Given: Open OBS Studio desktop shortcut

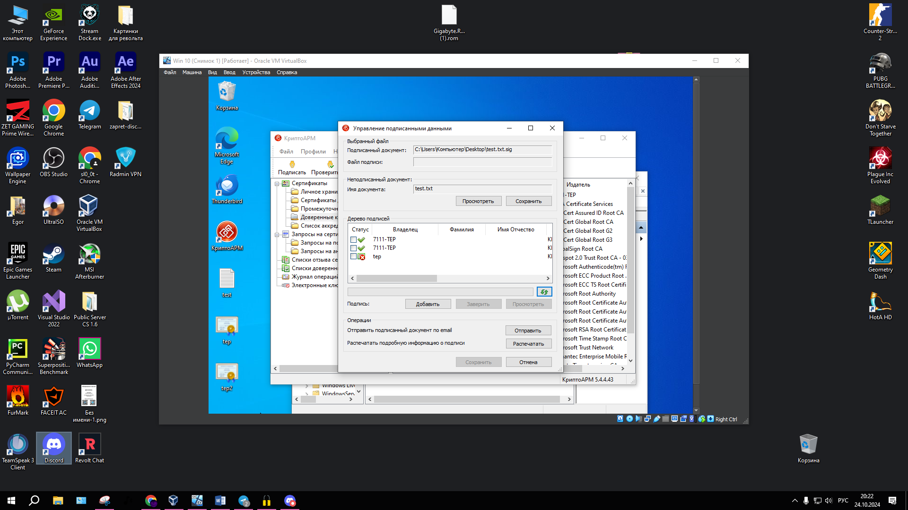Looking at the screenshot, I should point(53,162).
